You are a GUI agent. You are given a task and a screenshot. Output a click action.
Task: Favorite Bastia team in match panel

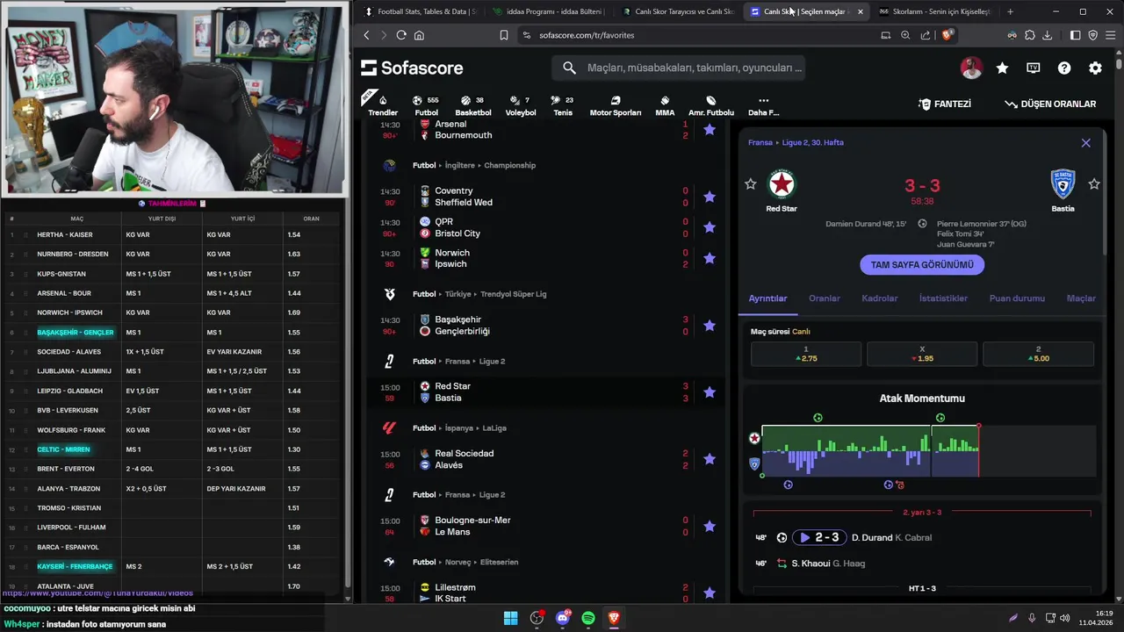coord(1094,183)
